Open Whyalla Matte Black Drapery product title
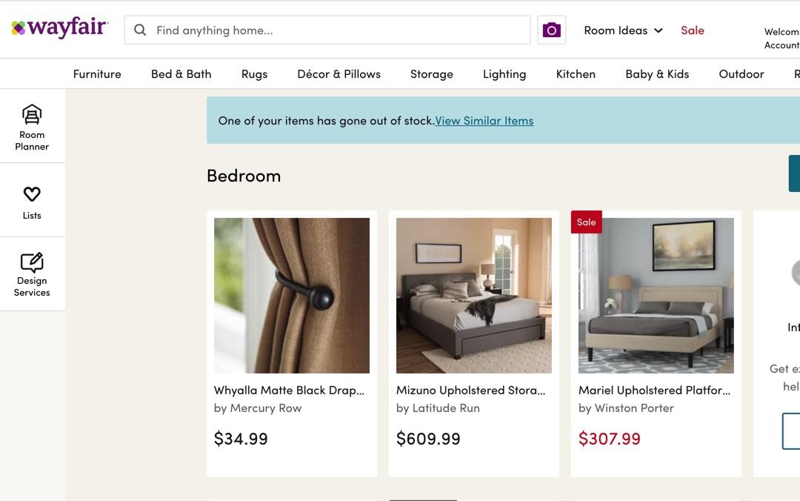800x501 pixels. pos(289,390)
